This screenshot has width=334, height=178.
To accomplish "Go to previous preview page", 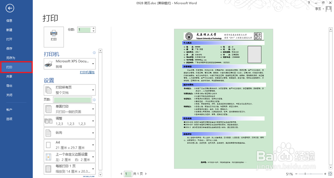I will point(122,174).
